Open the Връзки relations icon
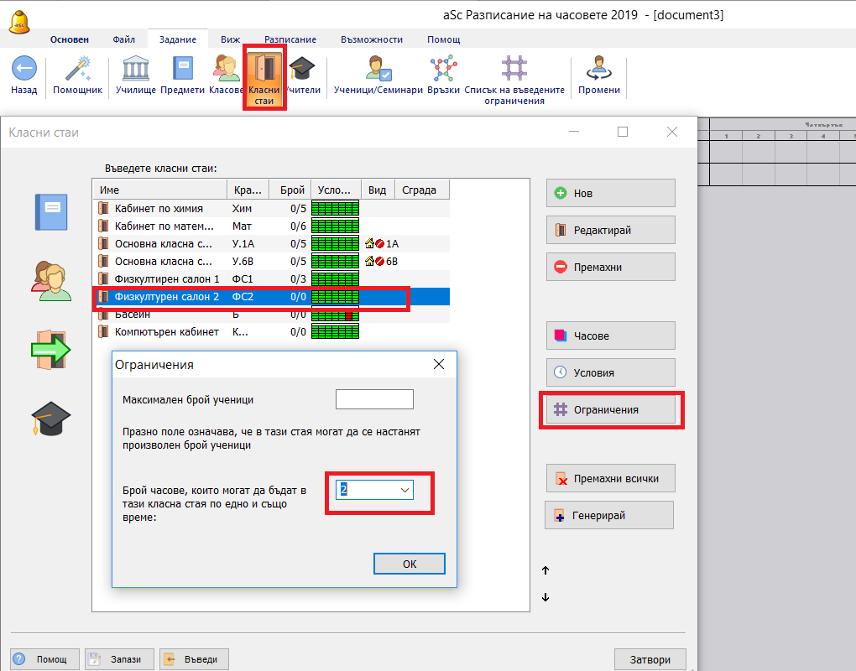This screenshot has width=856, height=671. (442, 70)
